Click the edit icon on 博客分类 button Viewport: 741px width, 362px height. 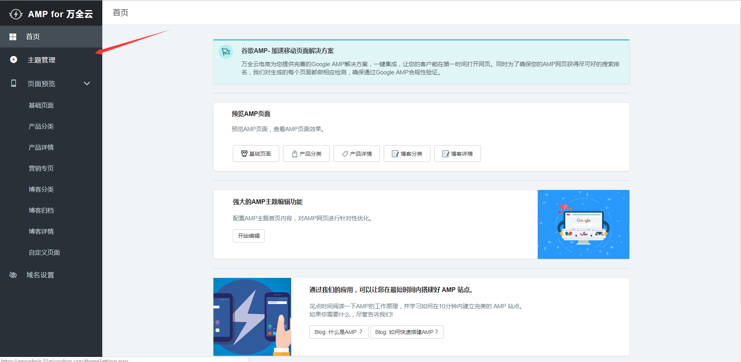click(x=395, y=154)
